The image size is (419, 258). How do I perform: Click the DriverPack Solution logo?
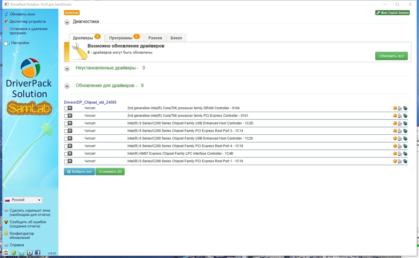29,78
